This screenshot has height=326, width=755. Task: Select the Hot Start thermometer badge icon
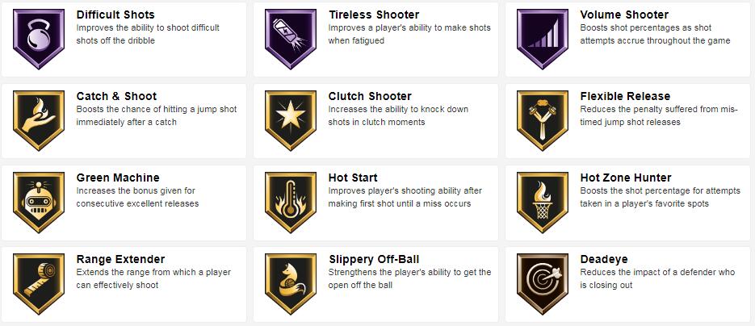point(291,203)
